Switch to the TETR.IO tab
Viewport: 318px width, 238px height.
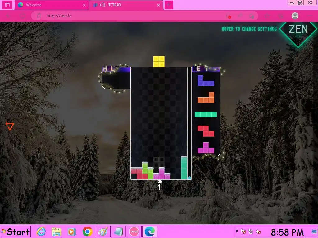[x=126, y=5]
